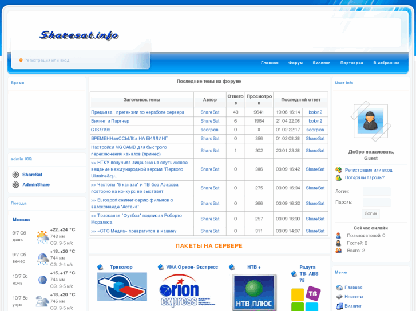Viewport: 416px width, 311px height.
Task: Open the AdminShare ICQ contact link
Action: 36,185
